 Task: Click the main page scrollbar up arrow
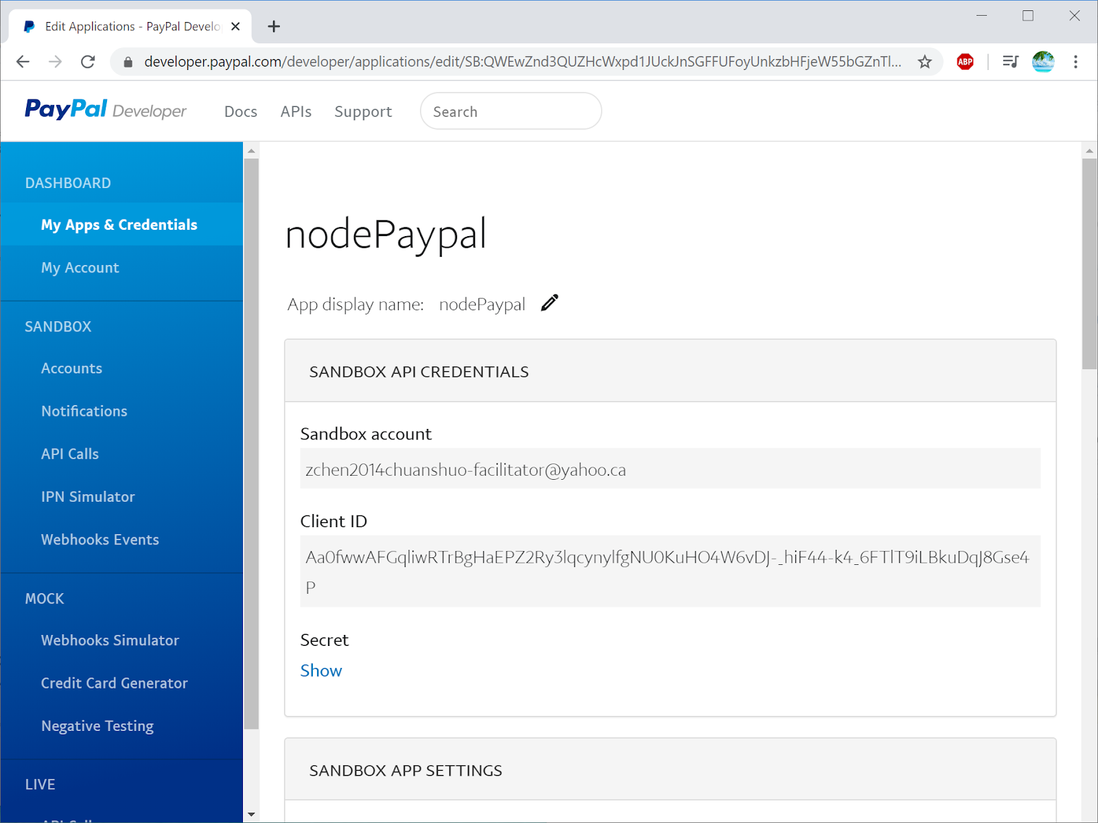click(1089, 150)
